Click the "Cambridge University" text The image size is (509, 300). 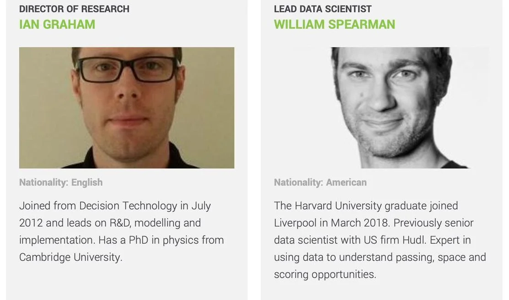point(70,257)
